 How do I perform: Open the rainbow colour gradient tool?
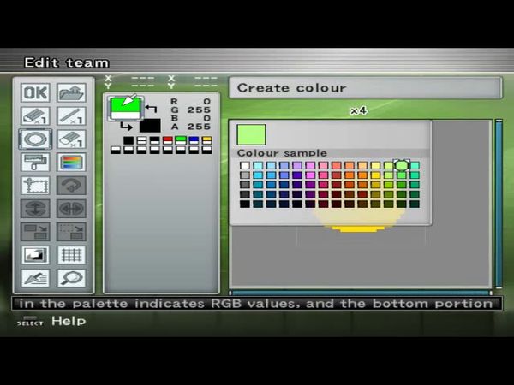pyautogui.click(x=71, y=162)
